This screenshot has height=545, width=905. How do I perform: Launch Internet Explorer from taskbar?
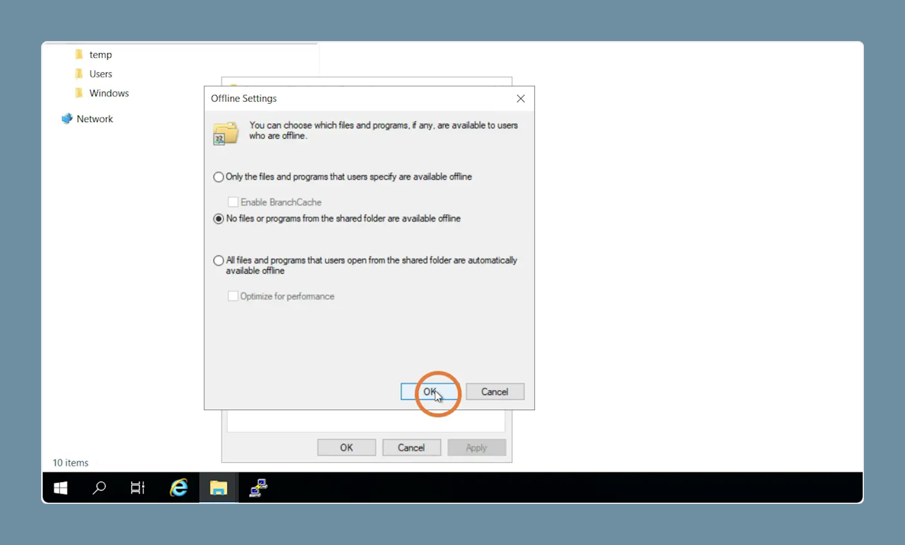(x=179, y=488)
